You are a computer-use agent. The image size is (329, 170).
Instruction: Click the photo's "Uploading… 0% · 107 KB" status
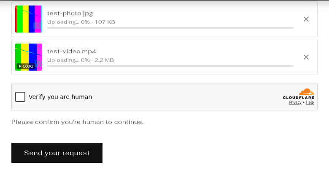pyautogui.click(x=81, y=22)
